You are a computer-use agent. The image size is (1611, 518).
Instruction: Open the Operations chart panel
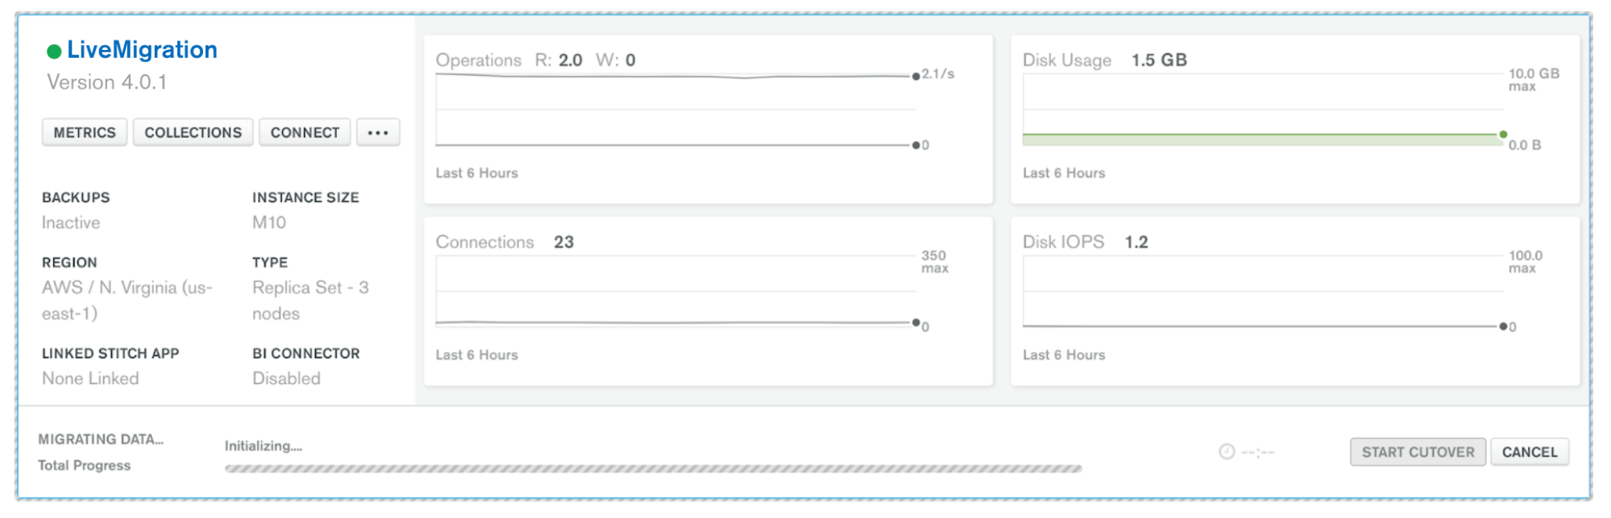708,119
